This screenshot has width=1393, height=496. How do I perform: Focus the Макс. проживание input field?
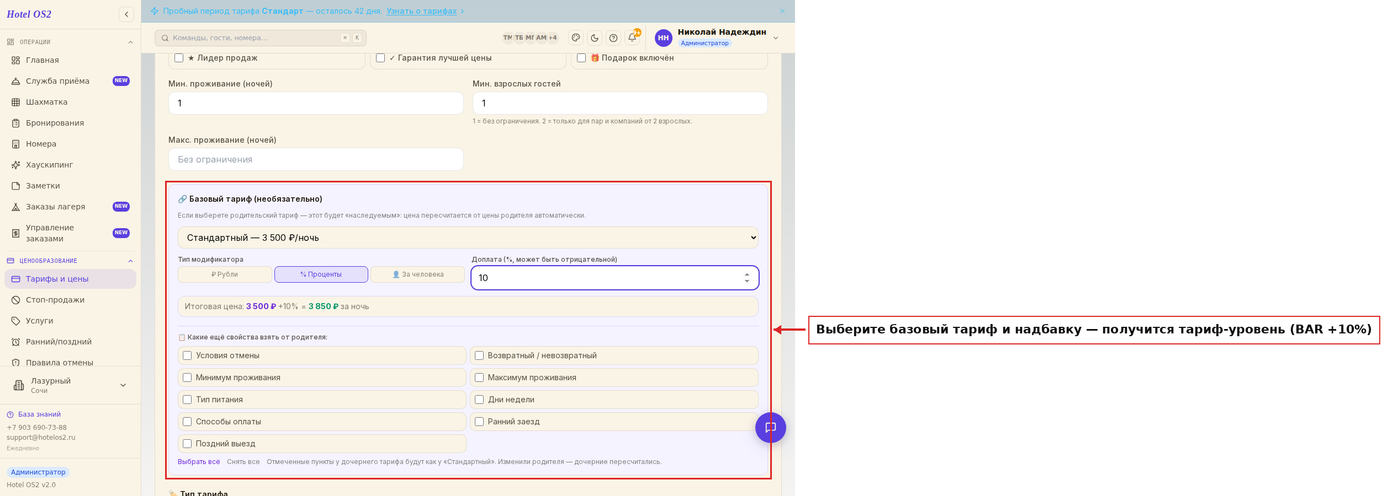(316, 159)
